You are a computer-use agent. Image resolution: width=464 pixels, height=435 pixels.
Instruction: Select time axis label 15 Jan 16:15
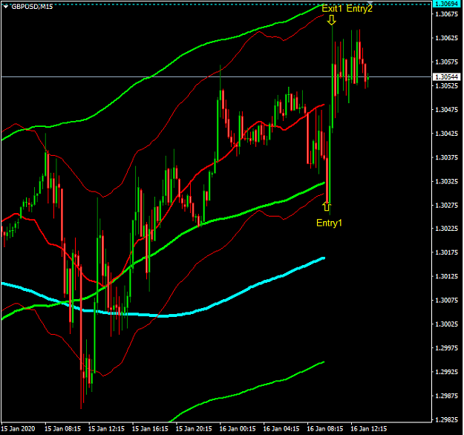[150, 429]
